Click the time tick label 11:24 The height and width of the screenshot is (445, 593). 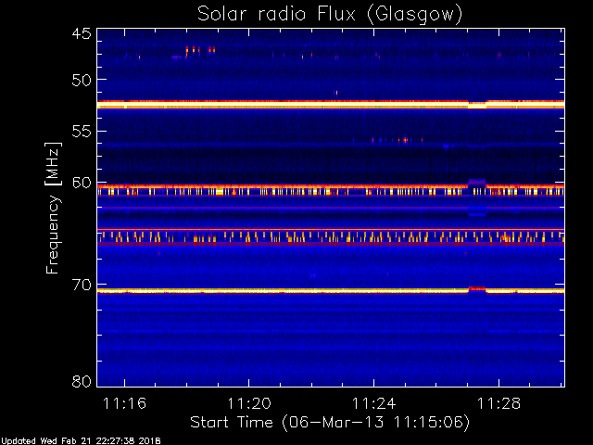373,403
